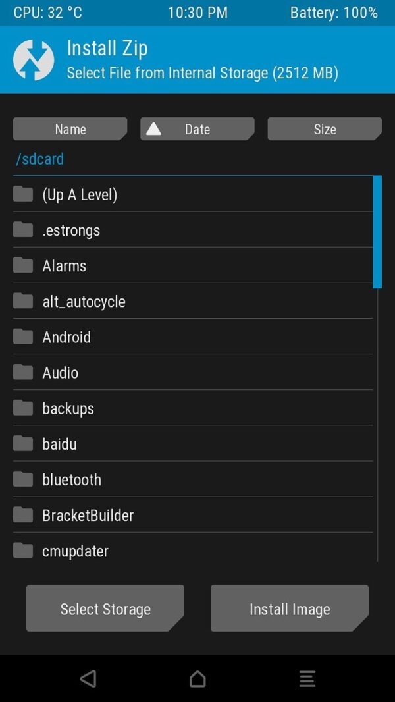Image resolution: width=395 pixels, height=702 pixels.
Task: Click the folder icon next to Alarms
Action: click(23, 265)
